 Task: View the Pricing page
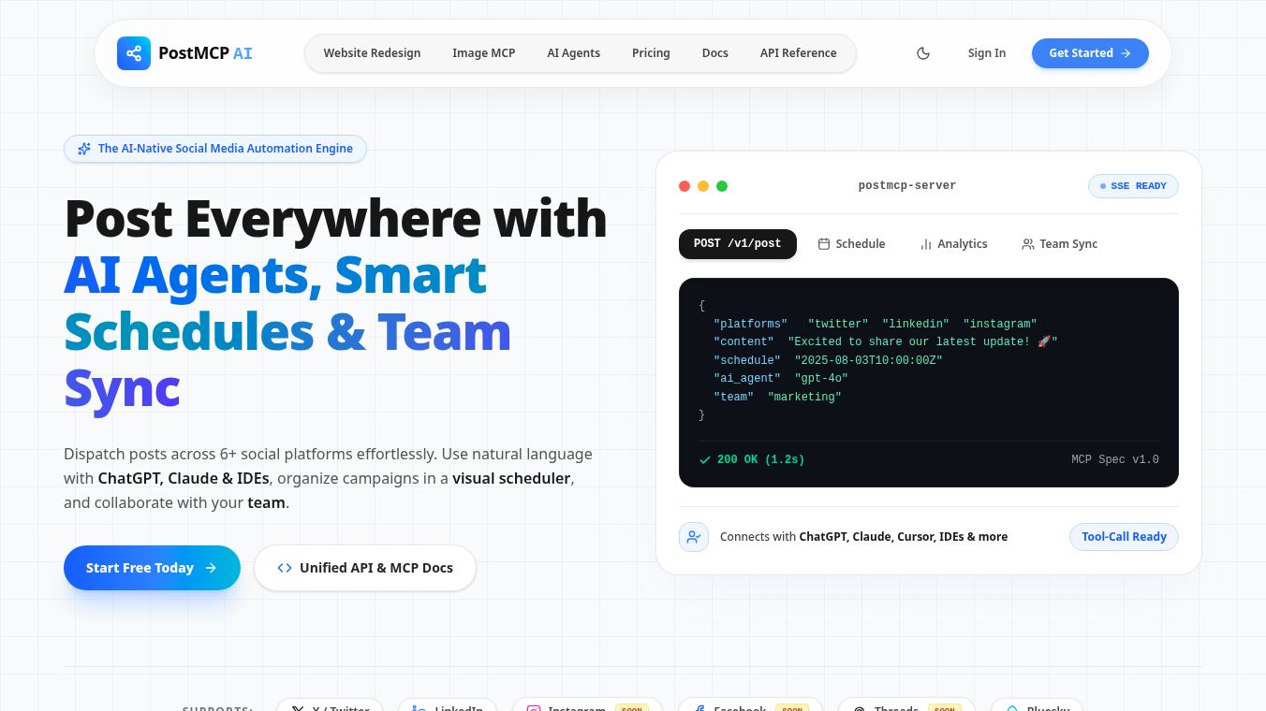[x=651, y=53]
